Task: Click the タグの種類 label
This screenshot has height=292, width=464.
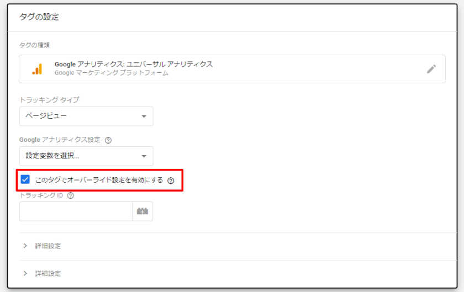Action: tap(34, 45)
